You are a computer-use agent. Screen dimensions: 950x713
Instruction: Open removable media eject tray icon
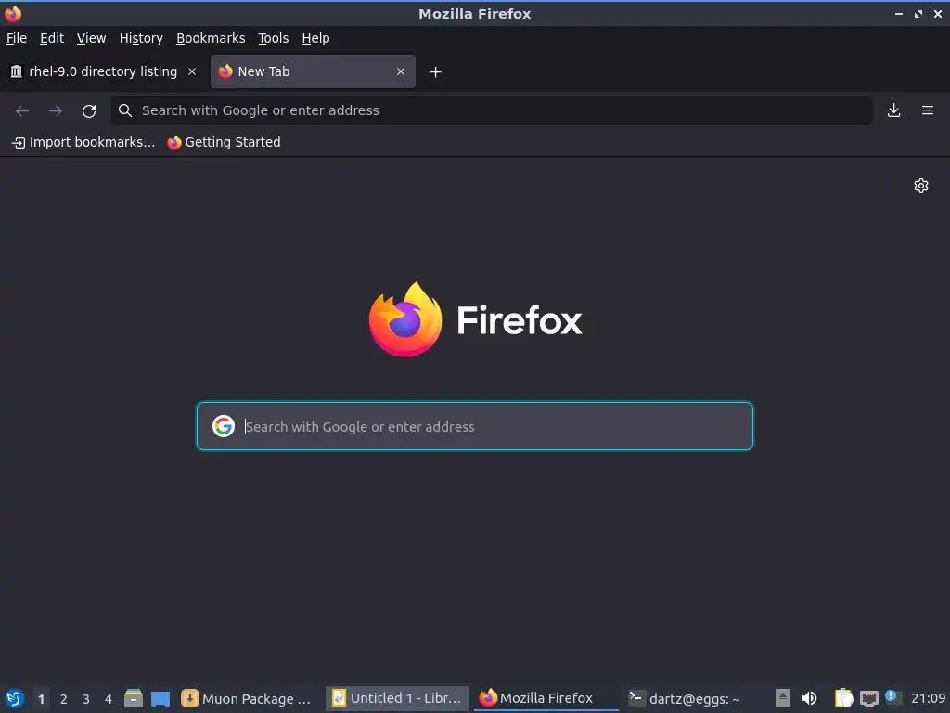click(x=783, y=698)
